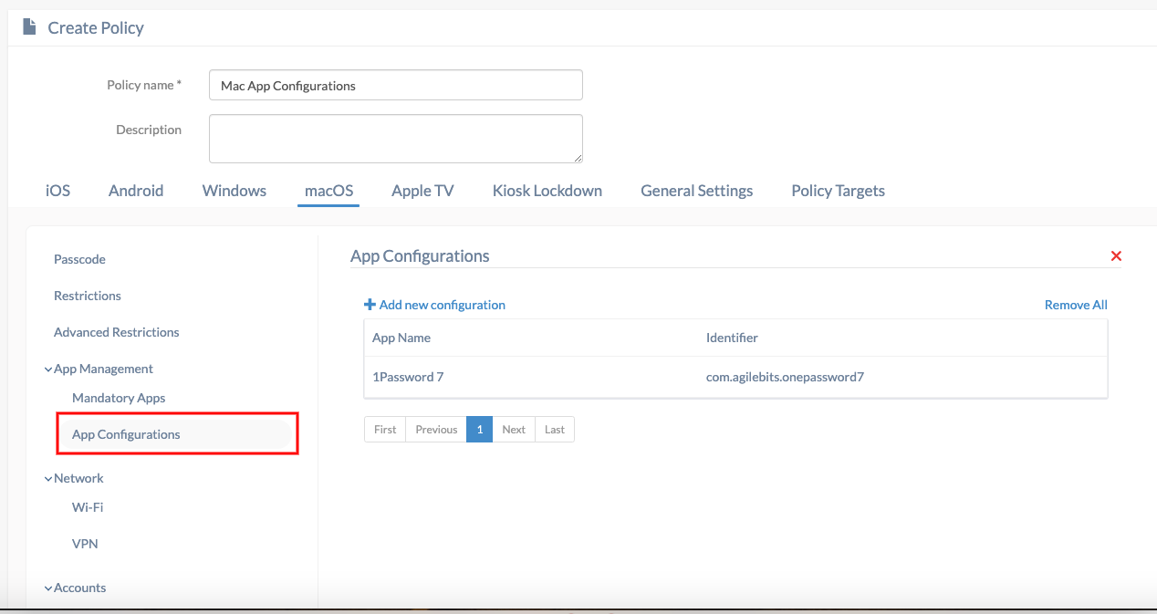This screenshot has height=614, width=1157.
Task: Click the com.agilebits.onepassword7 identifier cell
Action: pos(785,377)
